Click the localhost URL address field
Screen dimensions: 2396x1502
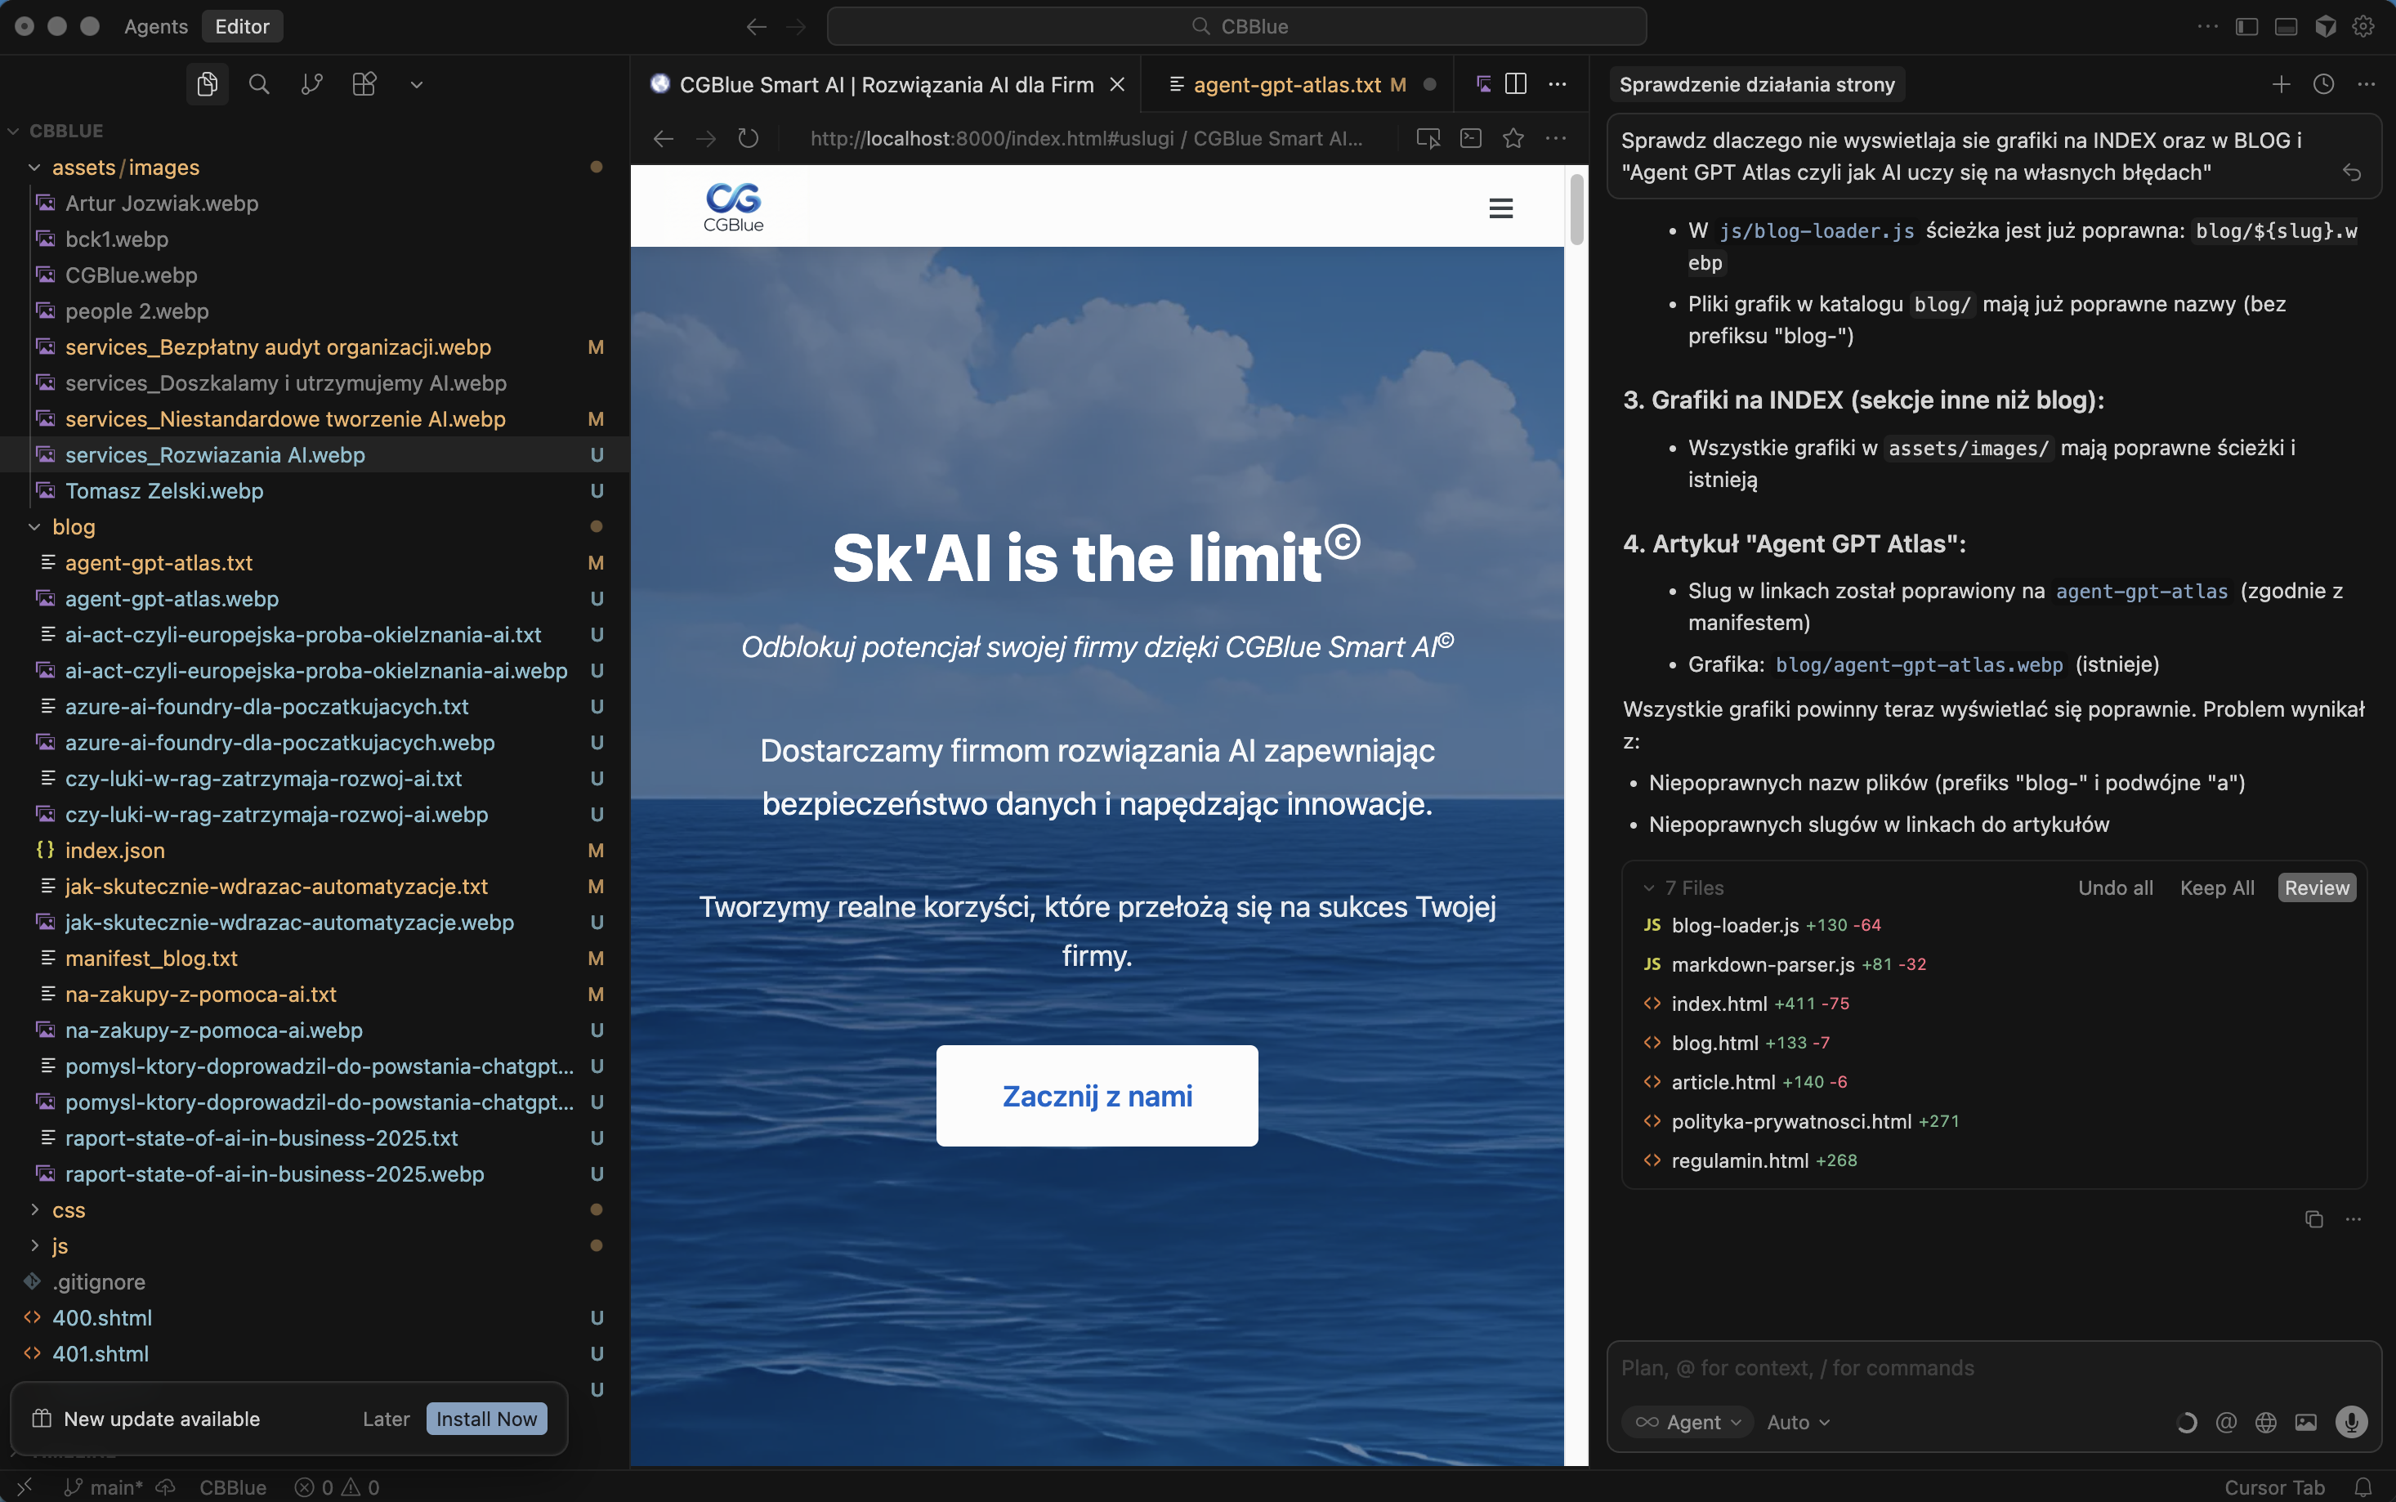click(x=1086, y=139)
